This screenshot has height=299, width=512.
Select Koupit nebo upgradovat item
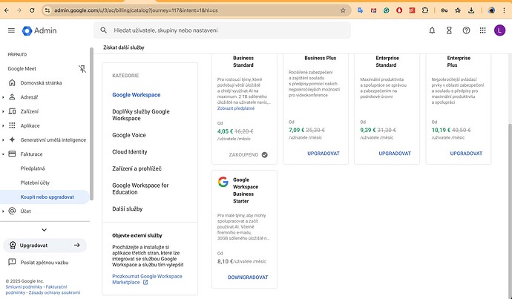tap(45, 197)
